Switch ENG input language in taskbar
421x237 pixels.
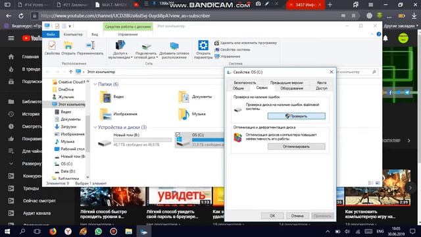pos(380,231)
